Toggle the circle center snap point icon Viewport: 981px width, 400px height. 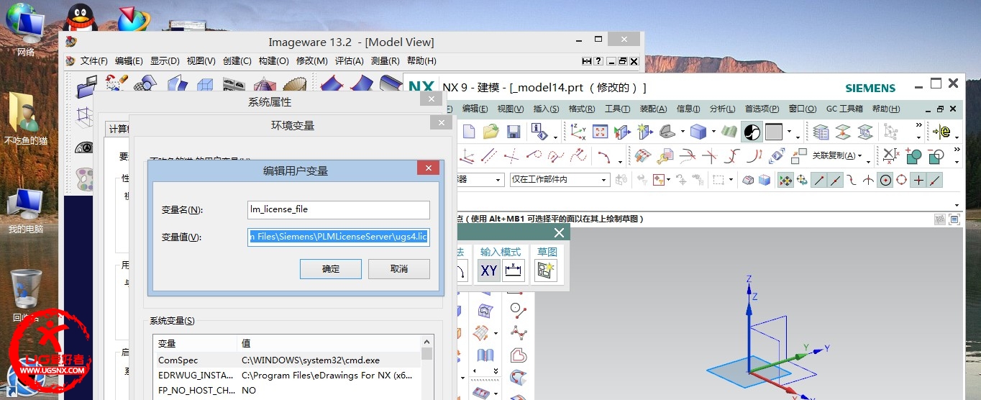[885, 180]
